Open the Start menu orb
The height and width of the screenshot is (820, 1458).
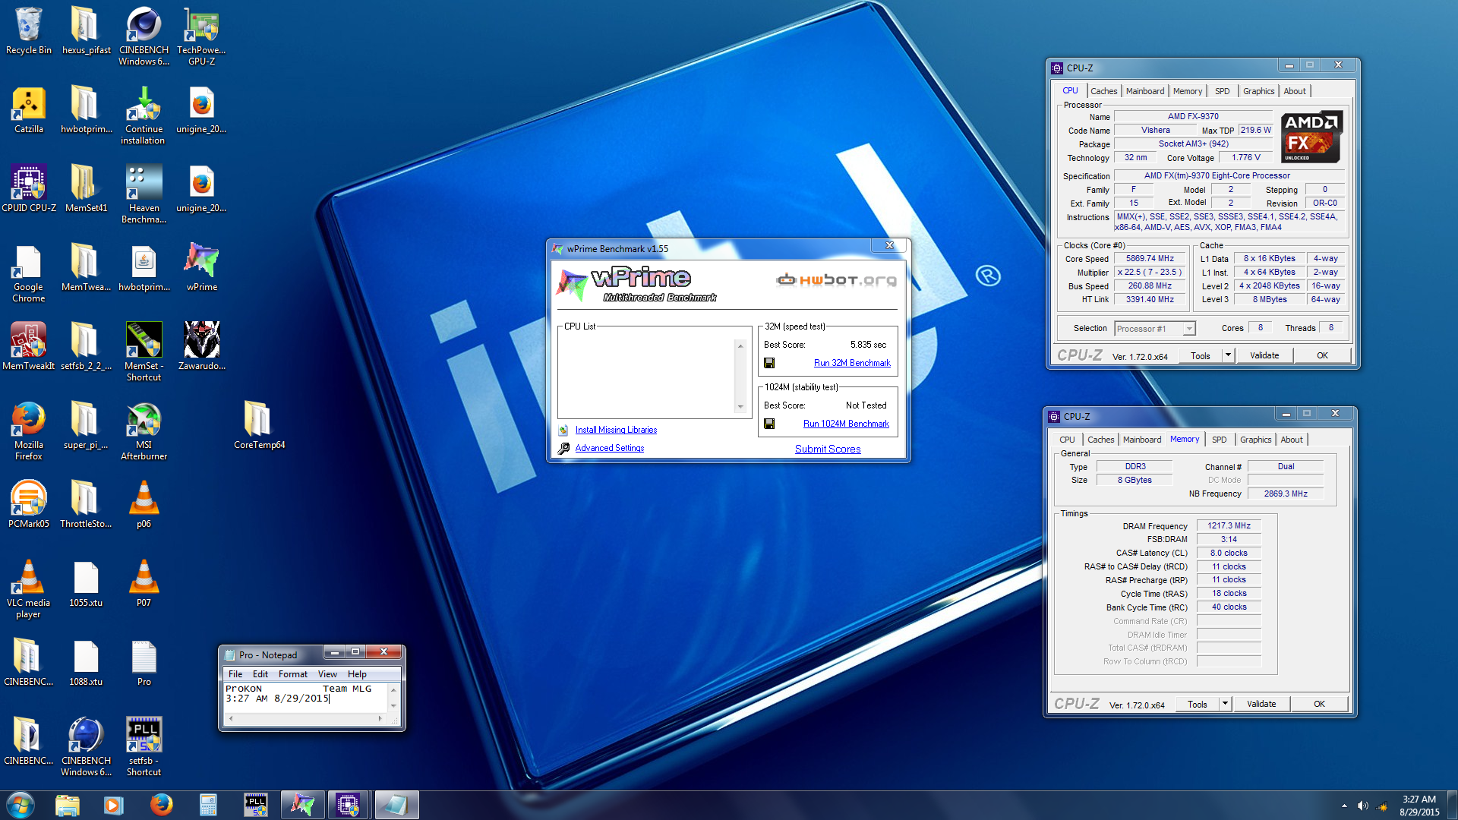tap(20, 805)
